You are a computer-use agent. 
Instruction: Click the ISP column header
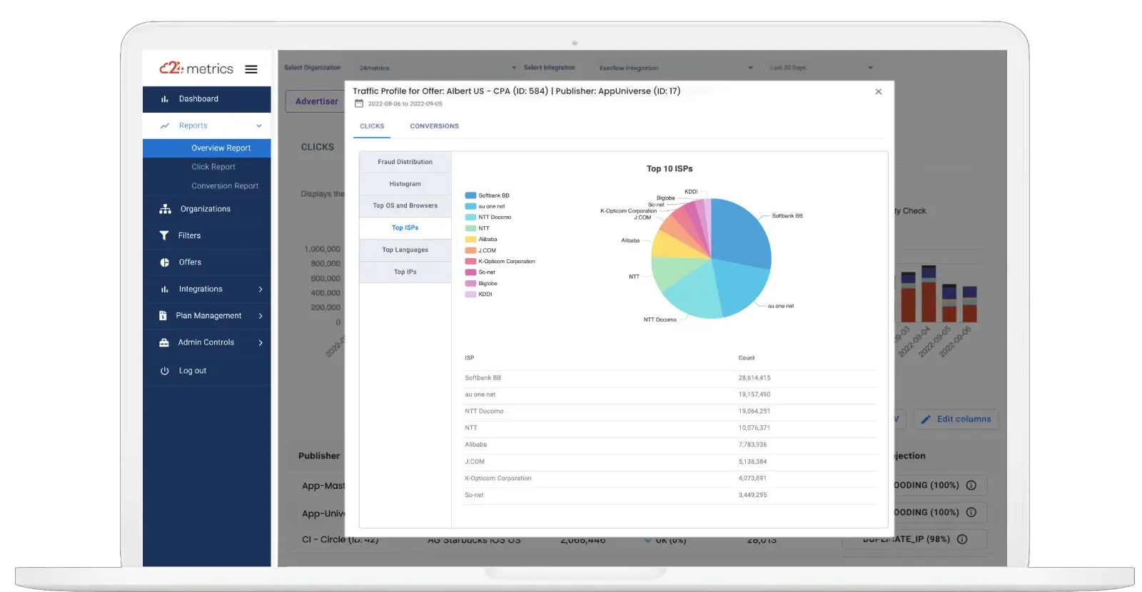coord(470,358)
